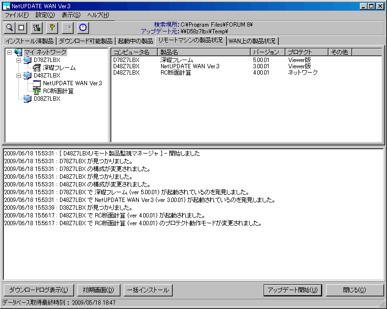This screenshot has height=309, width=387.
Task: Open the 設定(O) menu
Action: point(45,15)
